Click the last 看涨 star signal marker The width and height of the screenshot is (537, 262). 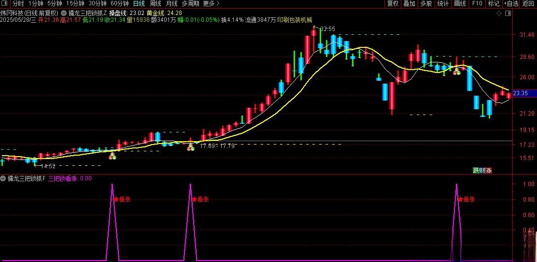click(x=466, y=199)
